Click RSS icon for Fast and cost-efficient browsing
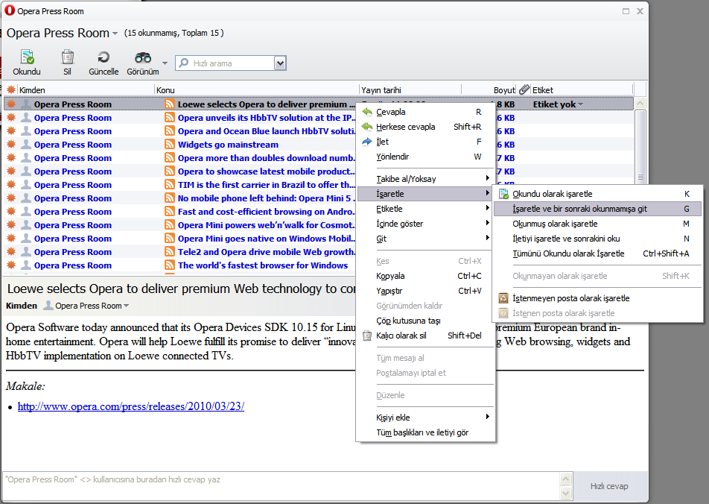The image size is (709, 504). 170,212
